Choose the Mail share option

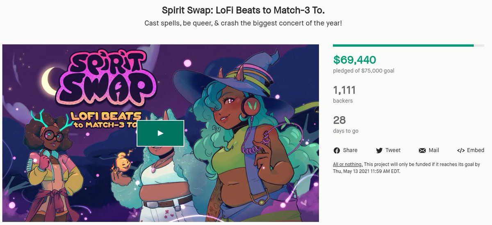coord(434,151)
